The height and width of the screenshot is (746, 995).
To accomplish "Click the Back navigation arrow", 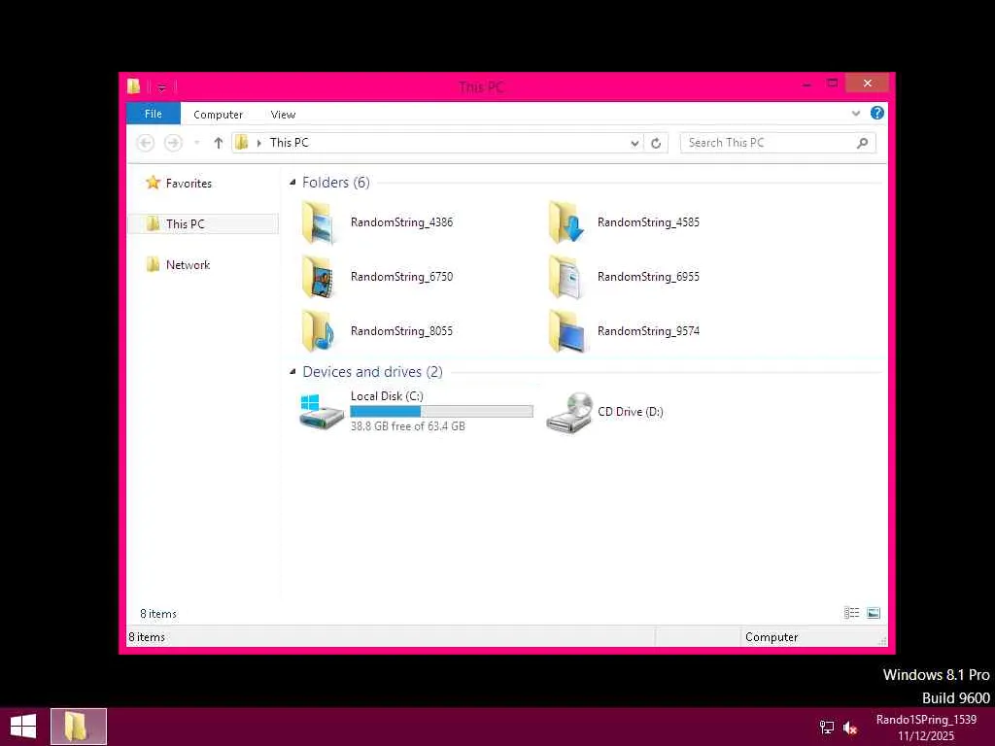I will coord(146,143).
